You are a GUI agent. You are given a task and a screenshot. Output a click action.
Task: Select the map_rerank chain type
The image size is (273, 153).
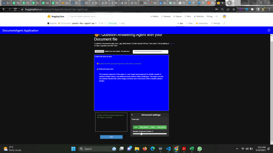[x=161, y=127]
